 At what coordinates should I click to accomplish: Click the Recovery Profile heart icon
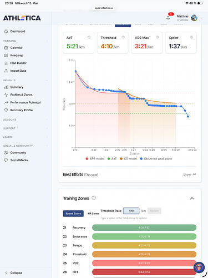[6, 110]
